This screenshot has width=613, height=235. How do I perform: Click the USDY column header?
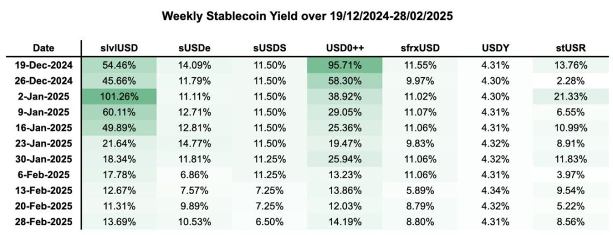click(x=496, y=49)
